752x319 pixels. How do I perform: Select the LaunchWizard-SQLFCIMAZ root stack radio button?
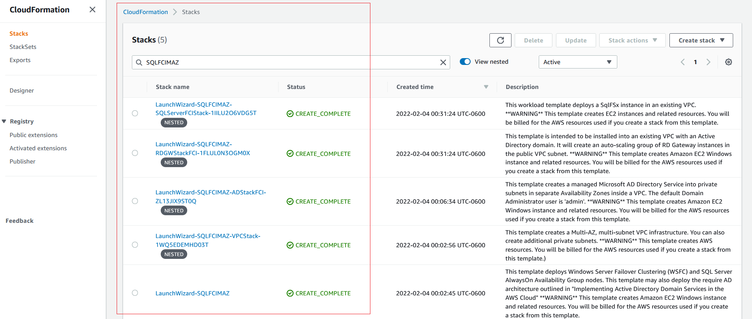coord(135,293)
